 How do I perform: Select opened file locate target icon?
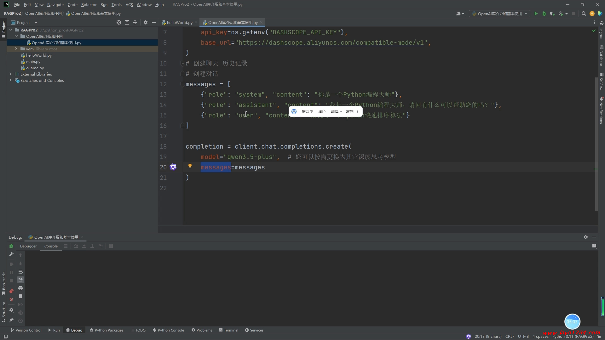[x=119, y=22]
